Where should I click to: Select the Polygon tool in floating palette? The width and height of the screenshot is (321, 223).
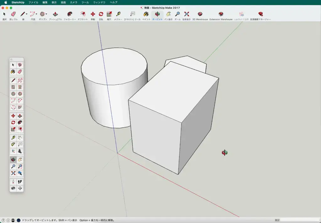coord(20,94)
